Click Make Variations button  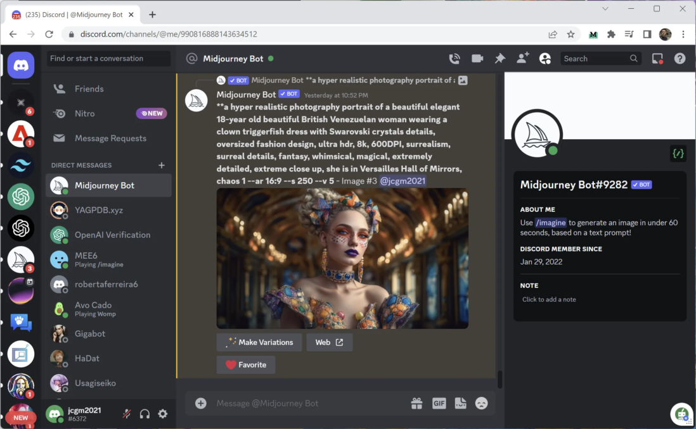click(x=259, y=342)
